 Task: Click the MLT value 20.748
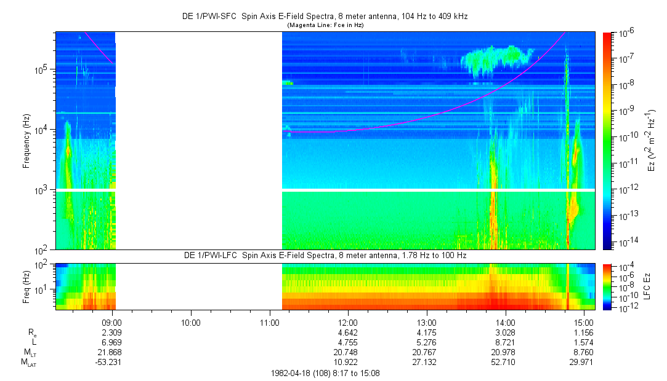click(x=348, y=353)
